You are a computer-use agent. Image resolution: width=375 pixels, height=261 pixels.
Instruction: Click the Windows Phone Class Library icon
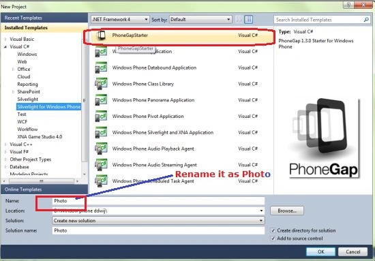(101, 84)
